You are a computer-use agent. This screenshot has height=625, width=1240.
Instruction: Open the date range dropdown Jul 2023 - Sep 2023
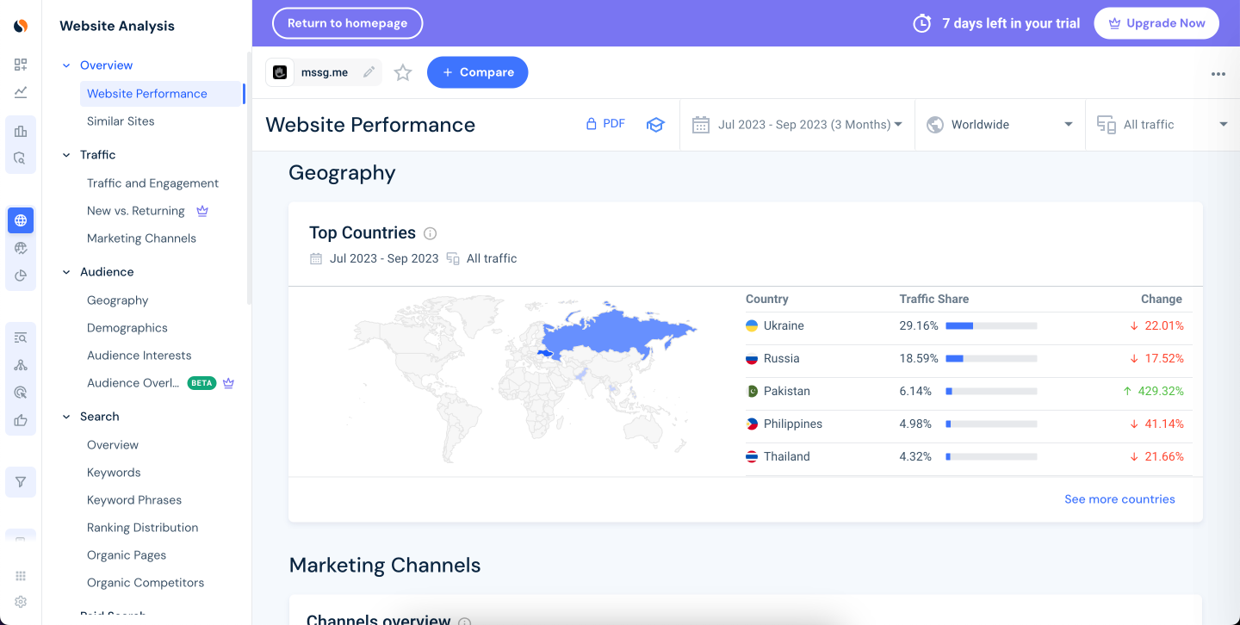797,125
